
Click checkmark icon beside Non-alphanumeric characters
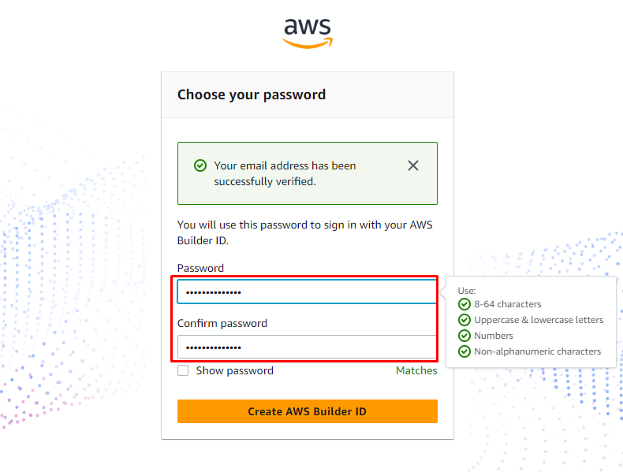tap(464, 351)
